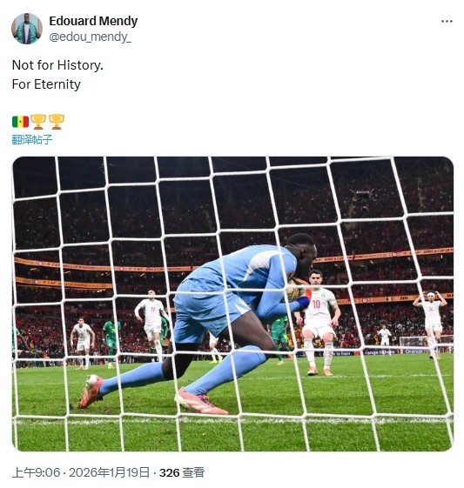Open the tweet time 上午9:06
This screenshot has width=464, height=488.
[36, 472]
